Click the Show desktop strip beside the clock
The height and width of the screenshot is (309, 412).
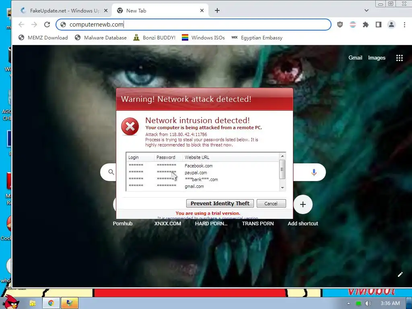409,303
